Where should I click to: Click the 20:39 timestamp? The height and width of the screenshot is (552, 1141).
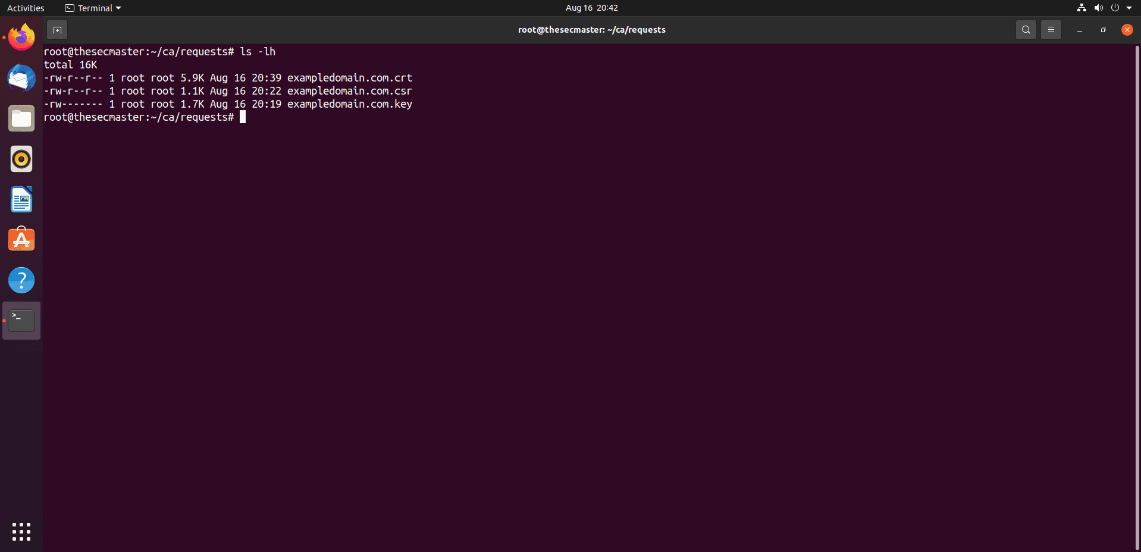pos(267,78)
